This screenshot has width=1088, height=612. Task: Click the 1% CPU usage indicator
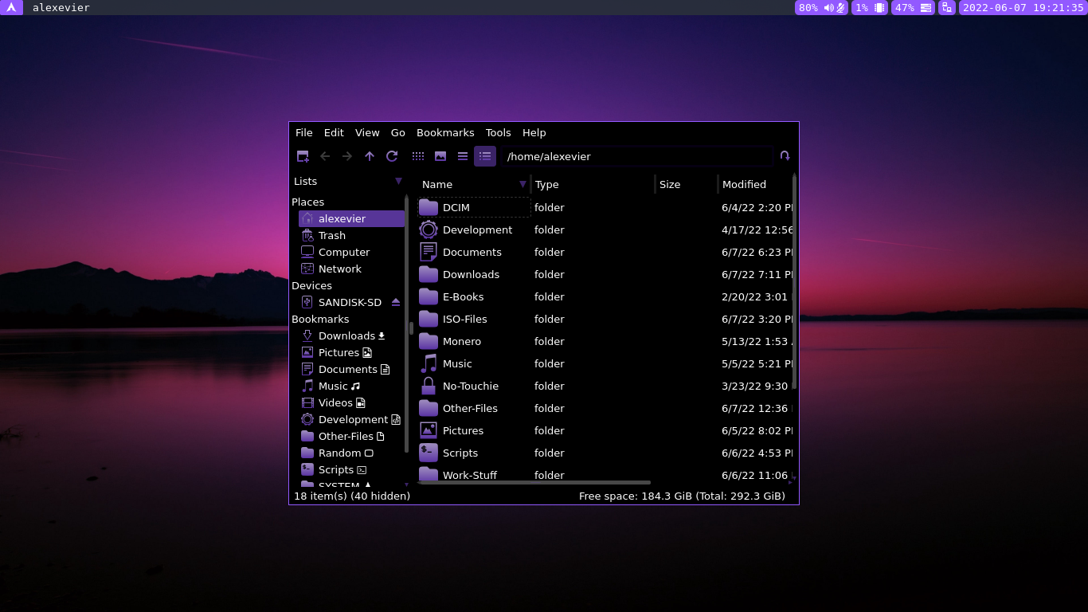(x=870, y=7)
